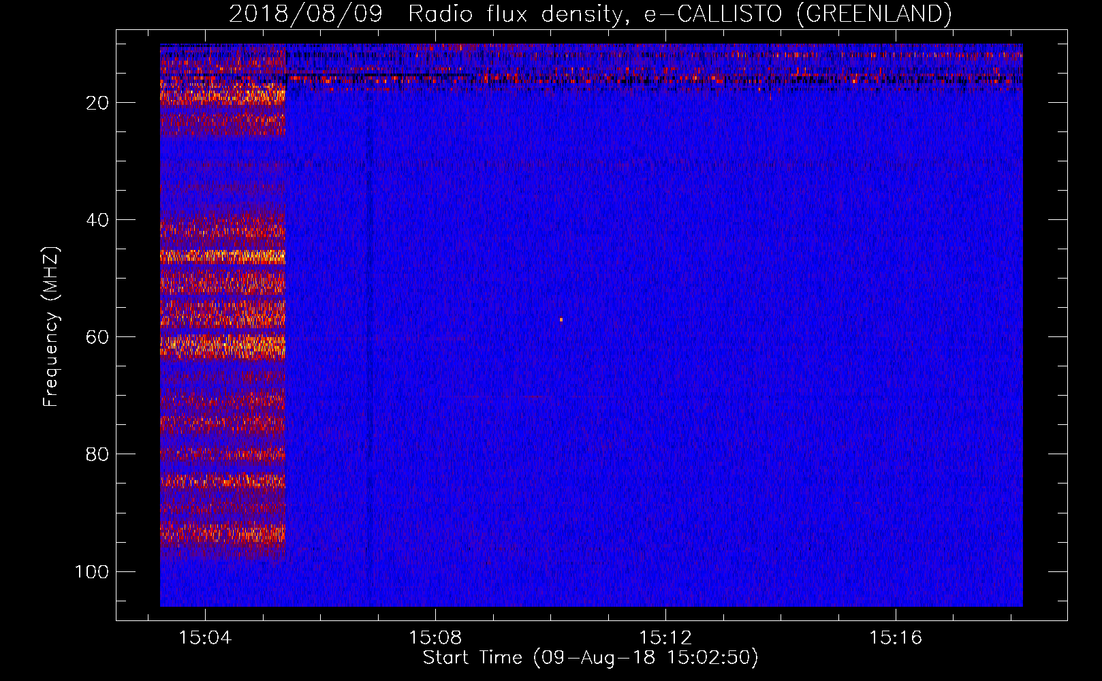The height and width of the screenshot is (681, 1102).
Task: Click the plot title "Radio flux density, e-CALLISTO (GREENLAND)"
Action: click(x=679, y=14)
